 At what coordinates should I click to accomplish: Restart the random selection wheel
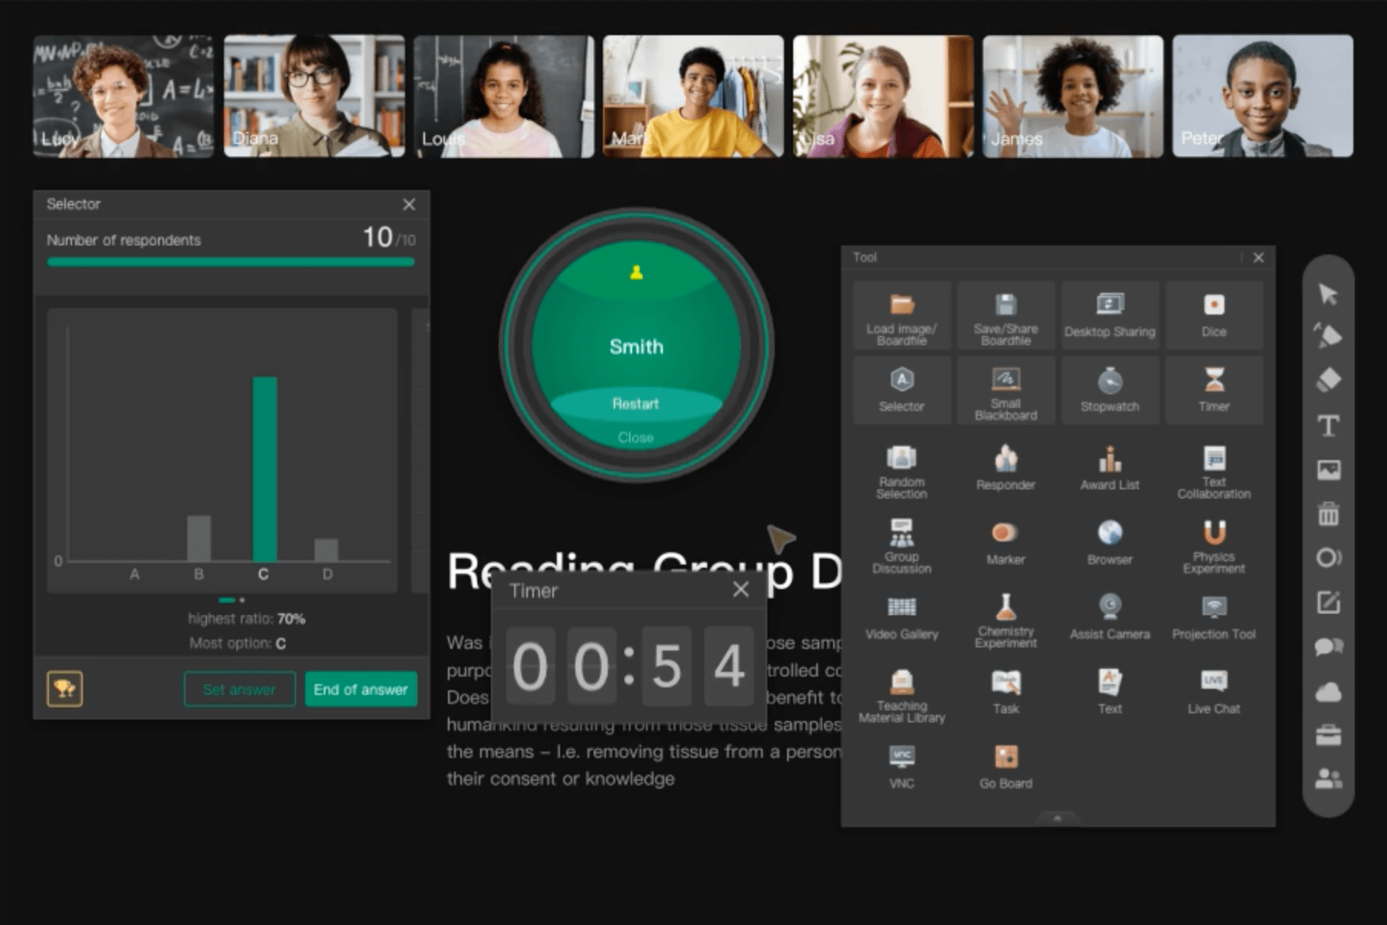coord(635,403)
